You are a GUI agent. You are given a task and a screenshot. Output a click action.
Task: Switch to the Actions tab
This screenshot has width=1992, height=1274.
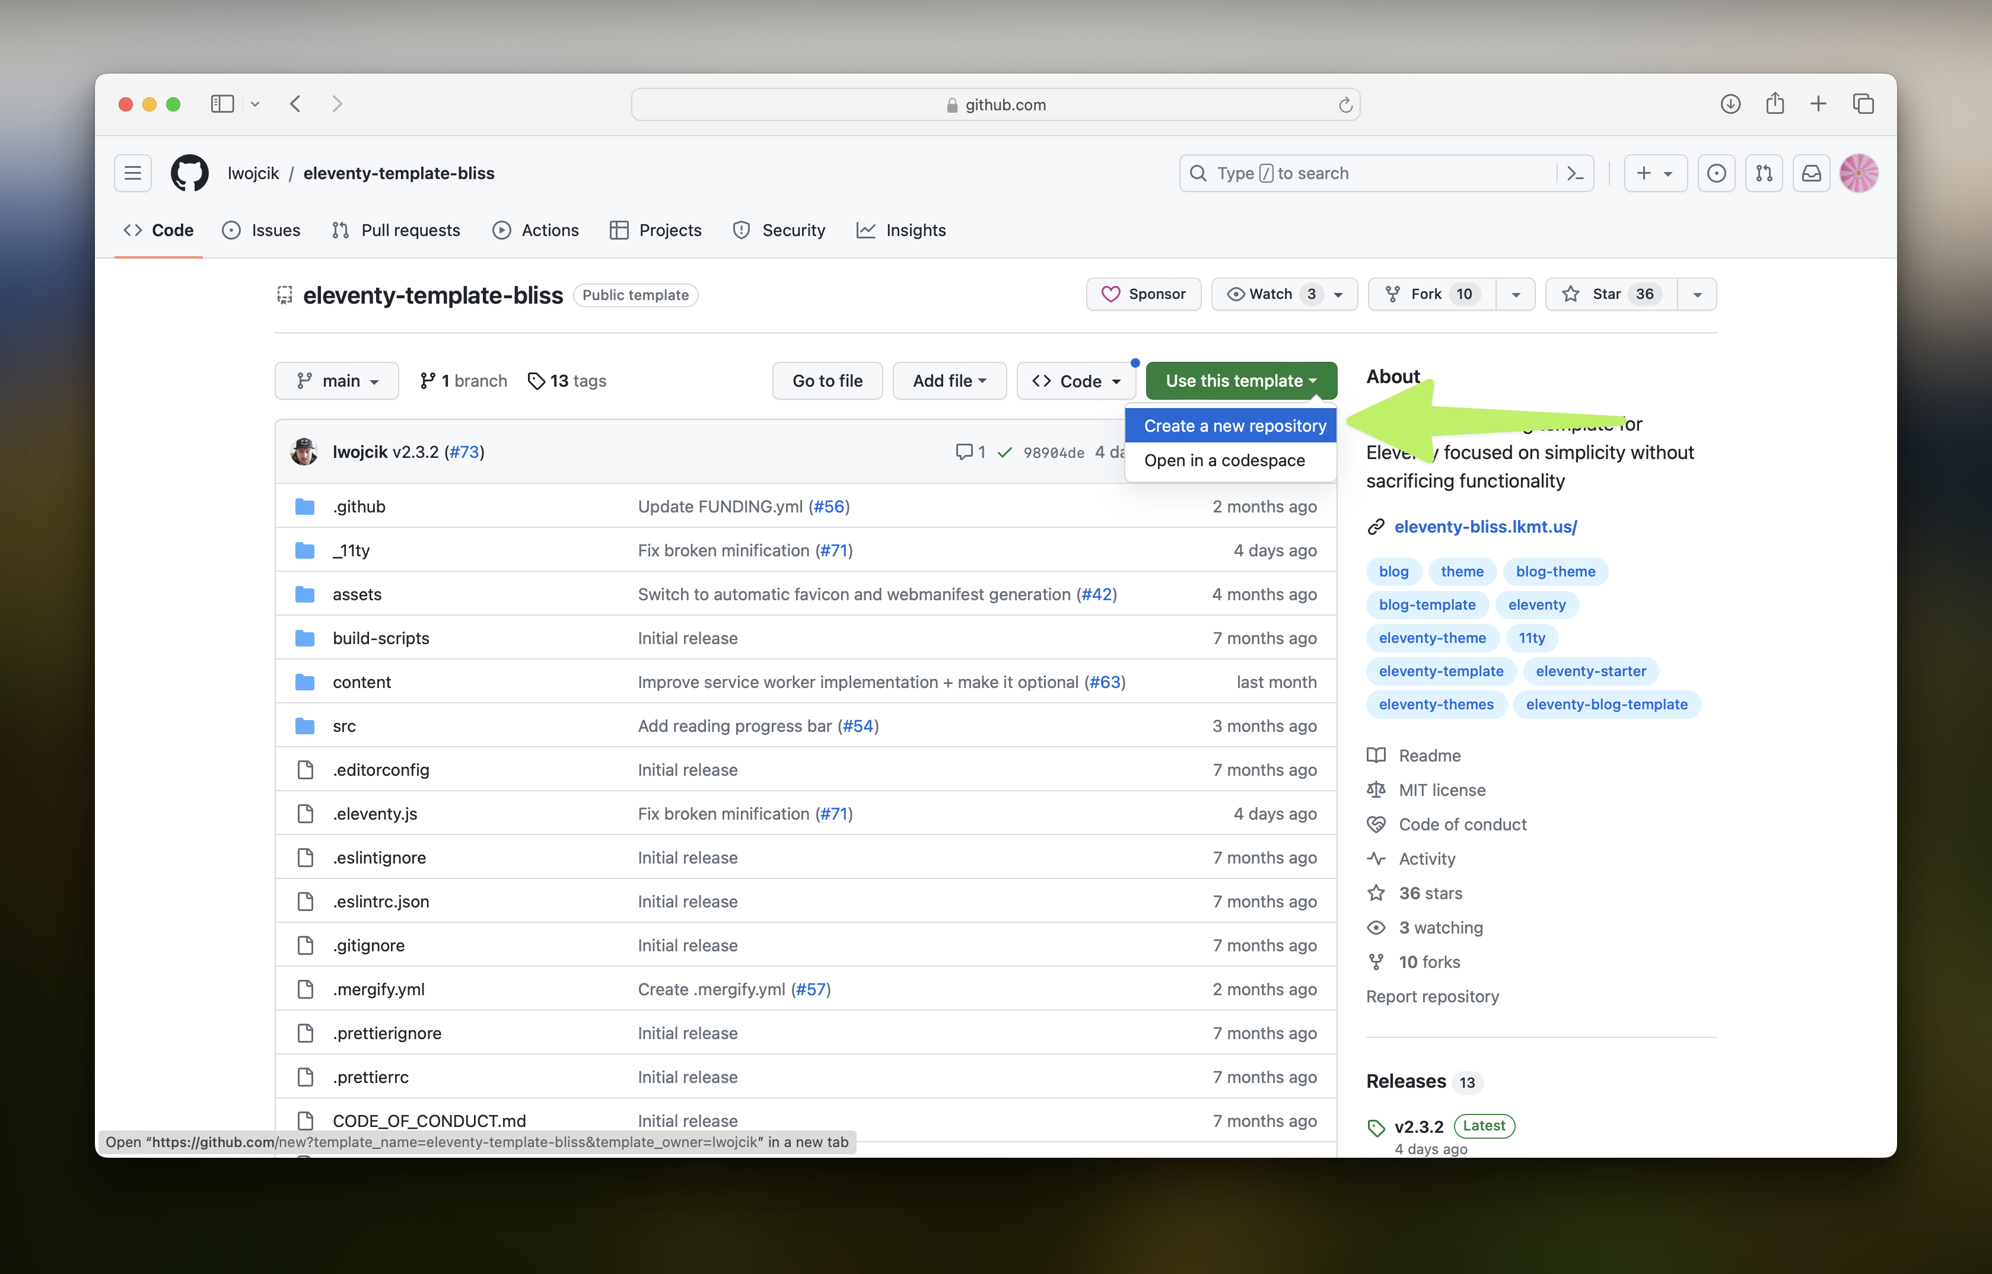coord(535,230)
